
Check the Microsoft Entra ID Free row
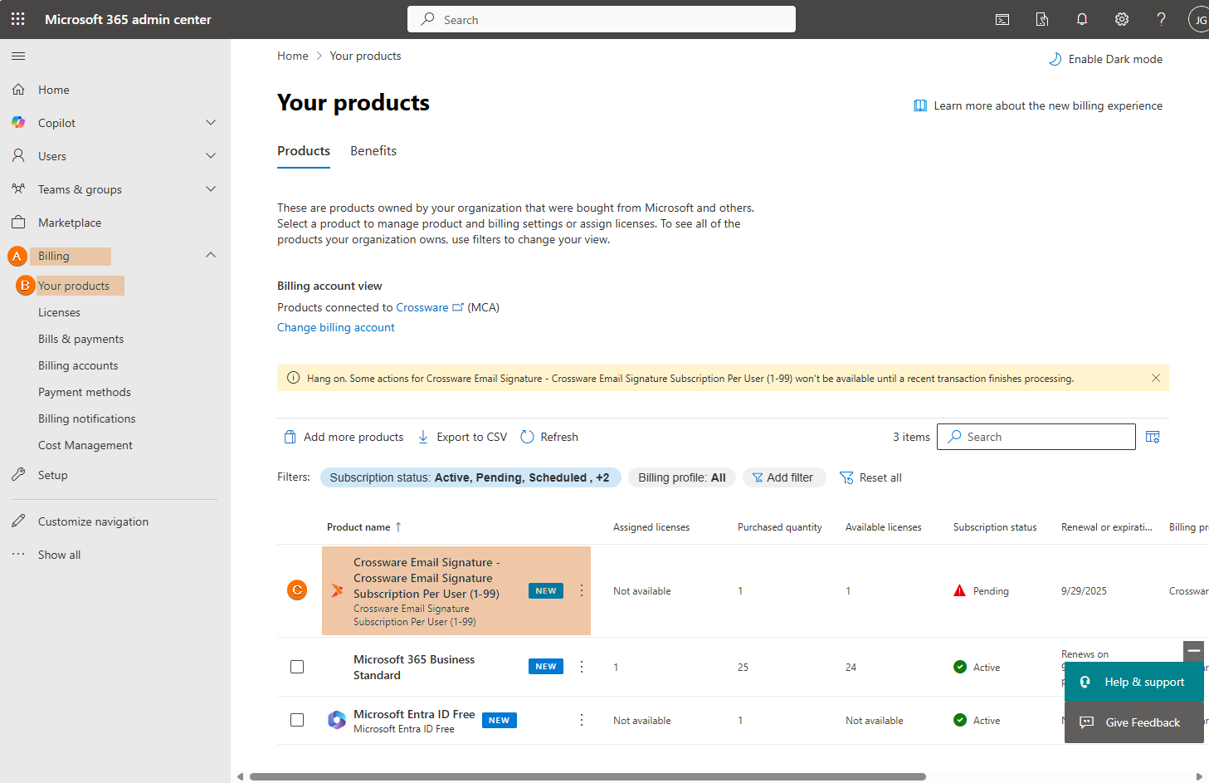(297, 720)
